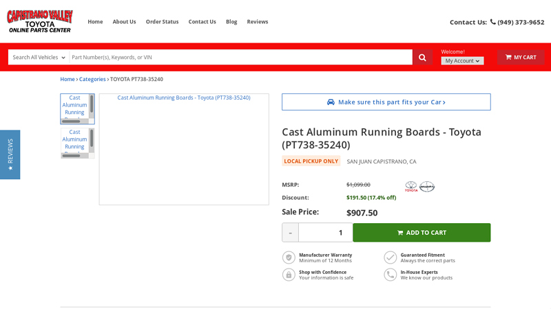
Task: Click the Home breadcrumb link
Action: [67, 79]
